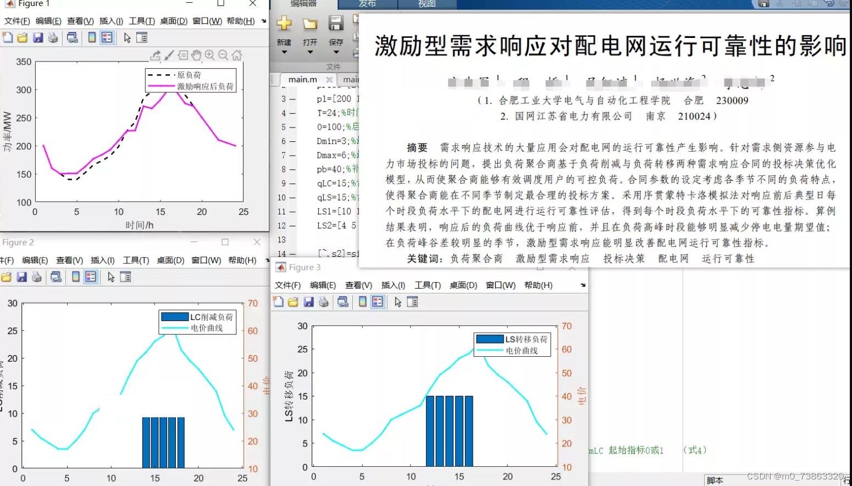Click the 打开 folder icon in editor ribbon
Viewport: 852px width, 486px height.
tap(310, 24)
